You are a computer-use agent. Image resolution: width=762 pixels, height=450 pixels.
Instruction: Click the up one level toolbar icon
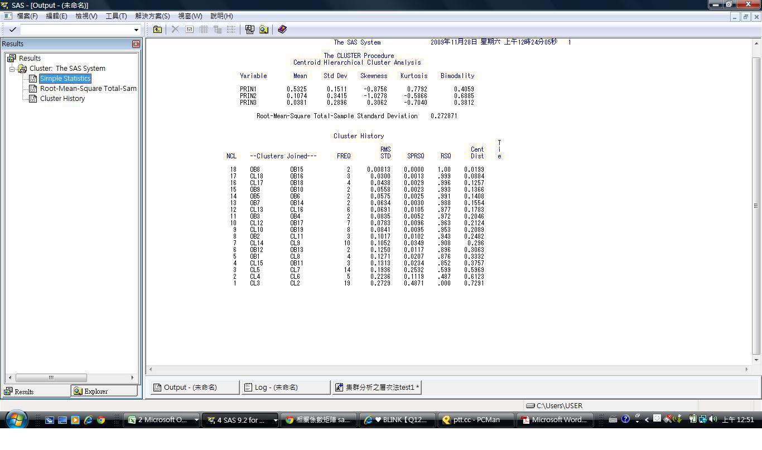pyautogui.click(x=158, y=30)
